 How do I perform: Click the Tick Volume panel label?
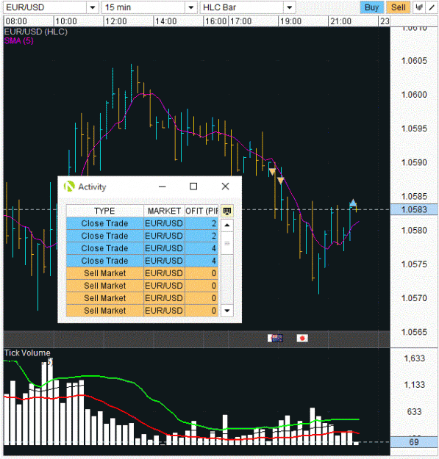coord(27,353)
